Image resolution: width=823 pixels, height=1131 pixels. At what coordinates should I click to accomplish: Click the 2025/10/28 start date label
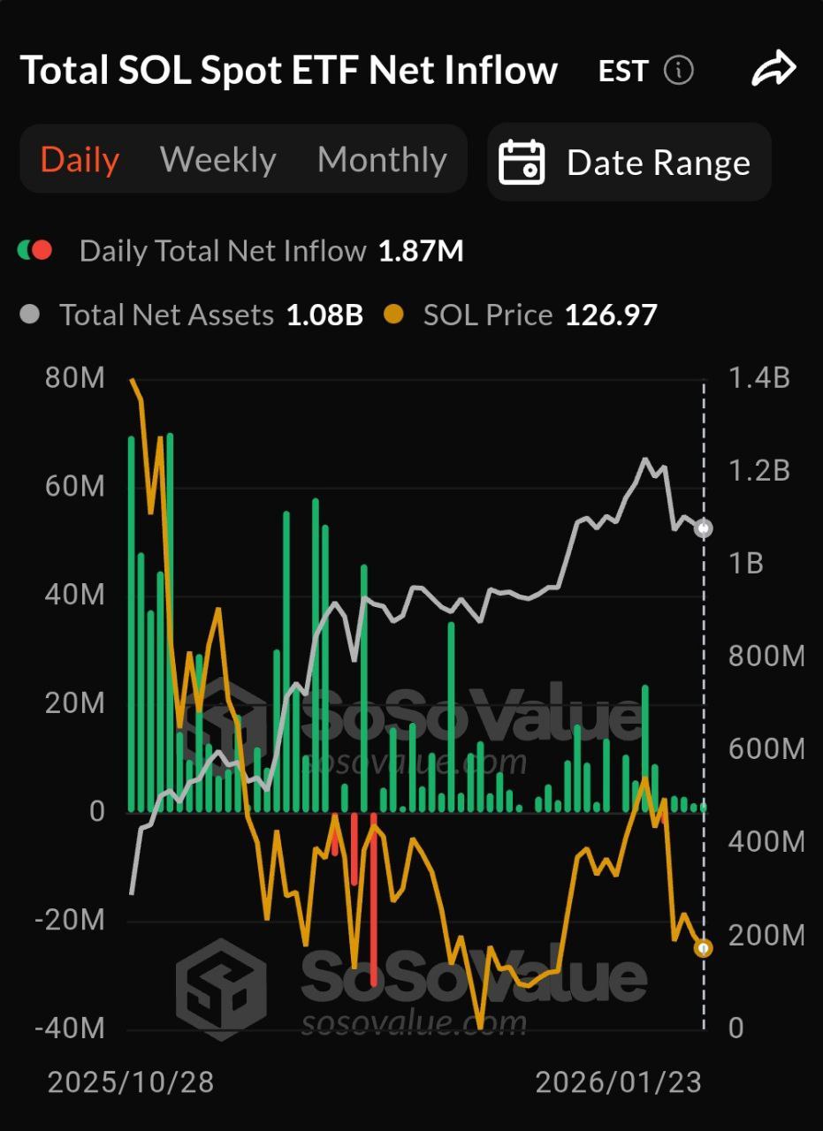[x=131, y=1082]
